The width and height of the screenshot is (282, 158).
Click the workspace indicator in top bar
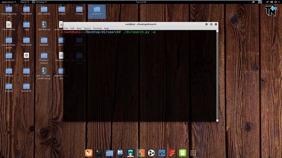tap(260, 2)
